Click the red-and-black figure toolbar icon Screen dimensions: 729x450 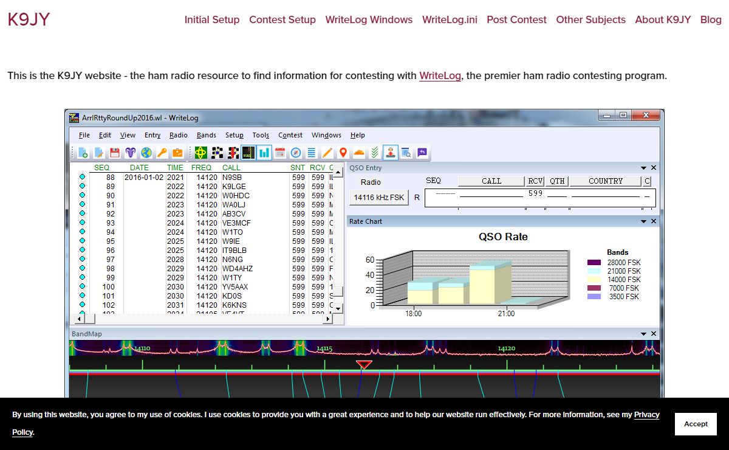(233, 153)
